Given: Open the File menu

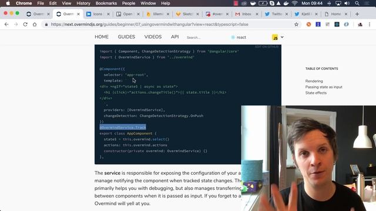Looking at the screenshot, I should coord(41,3).
